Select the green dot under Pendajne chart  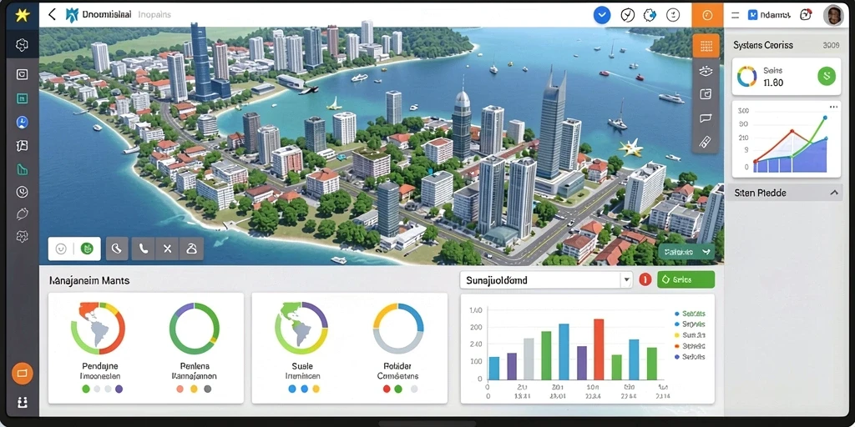point(86,389)
